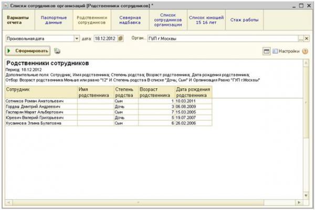The width and height of the screenshot is (315, 210).
Task: Click the date input field 18.12.2012
Action: 106,38
